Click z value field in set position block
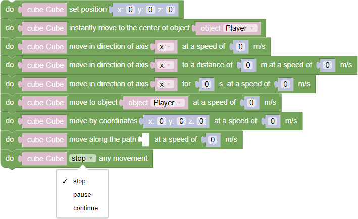The width and height of the screenshot is (358, 219). [x=170, y=10]
